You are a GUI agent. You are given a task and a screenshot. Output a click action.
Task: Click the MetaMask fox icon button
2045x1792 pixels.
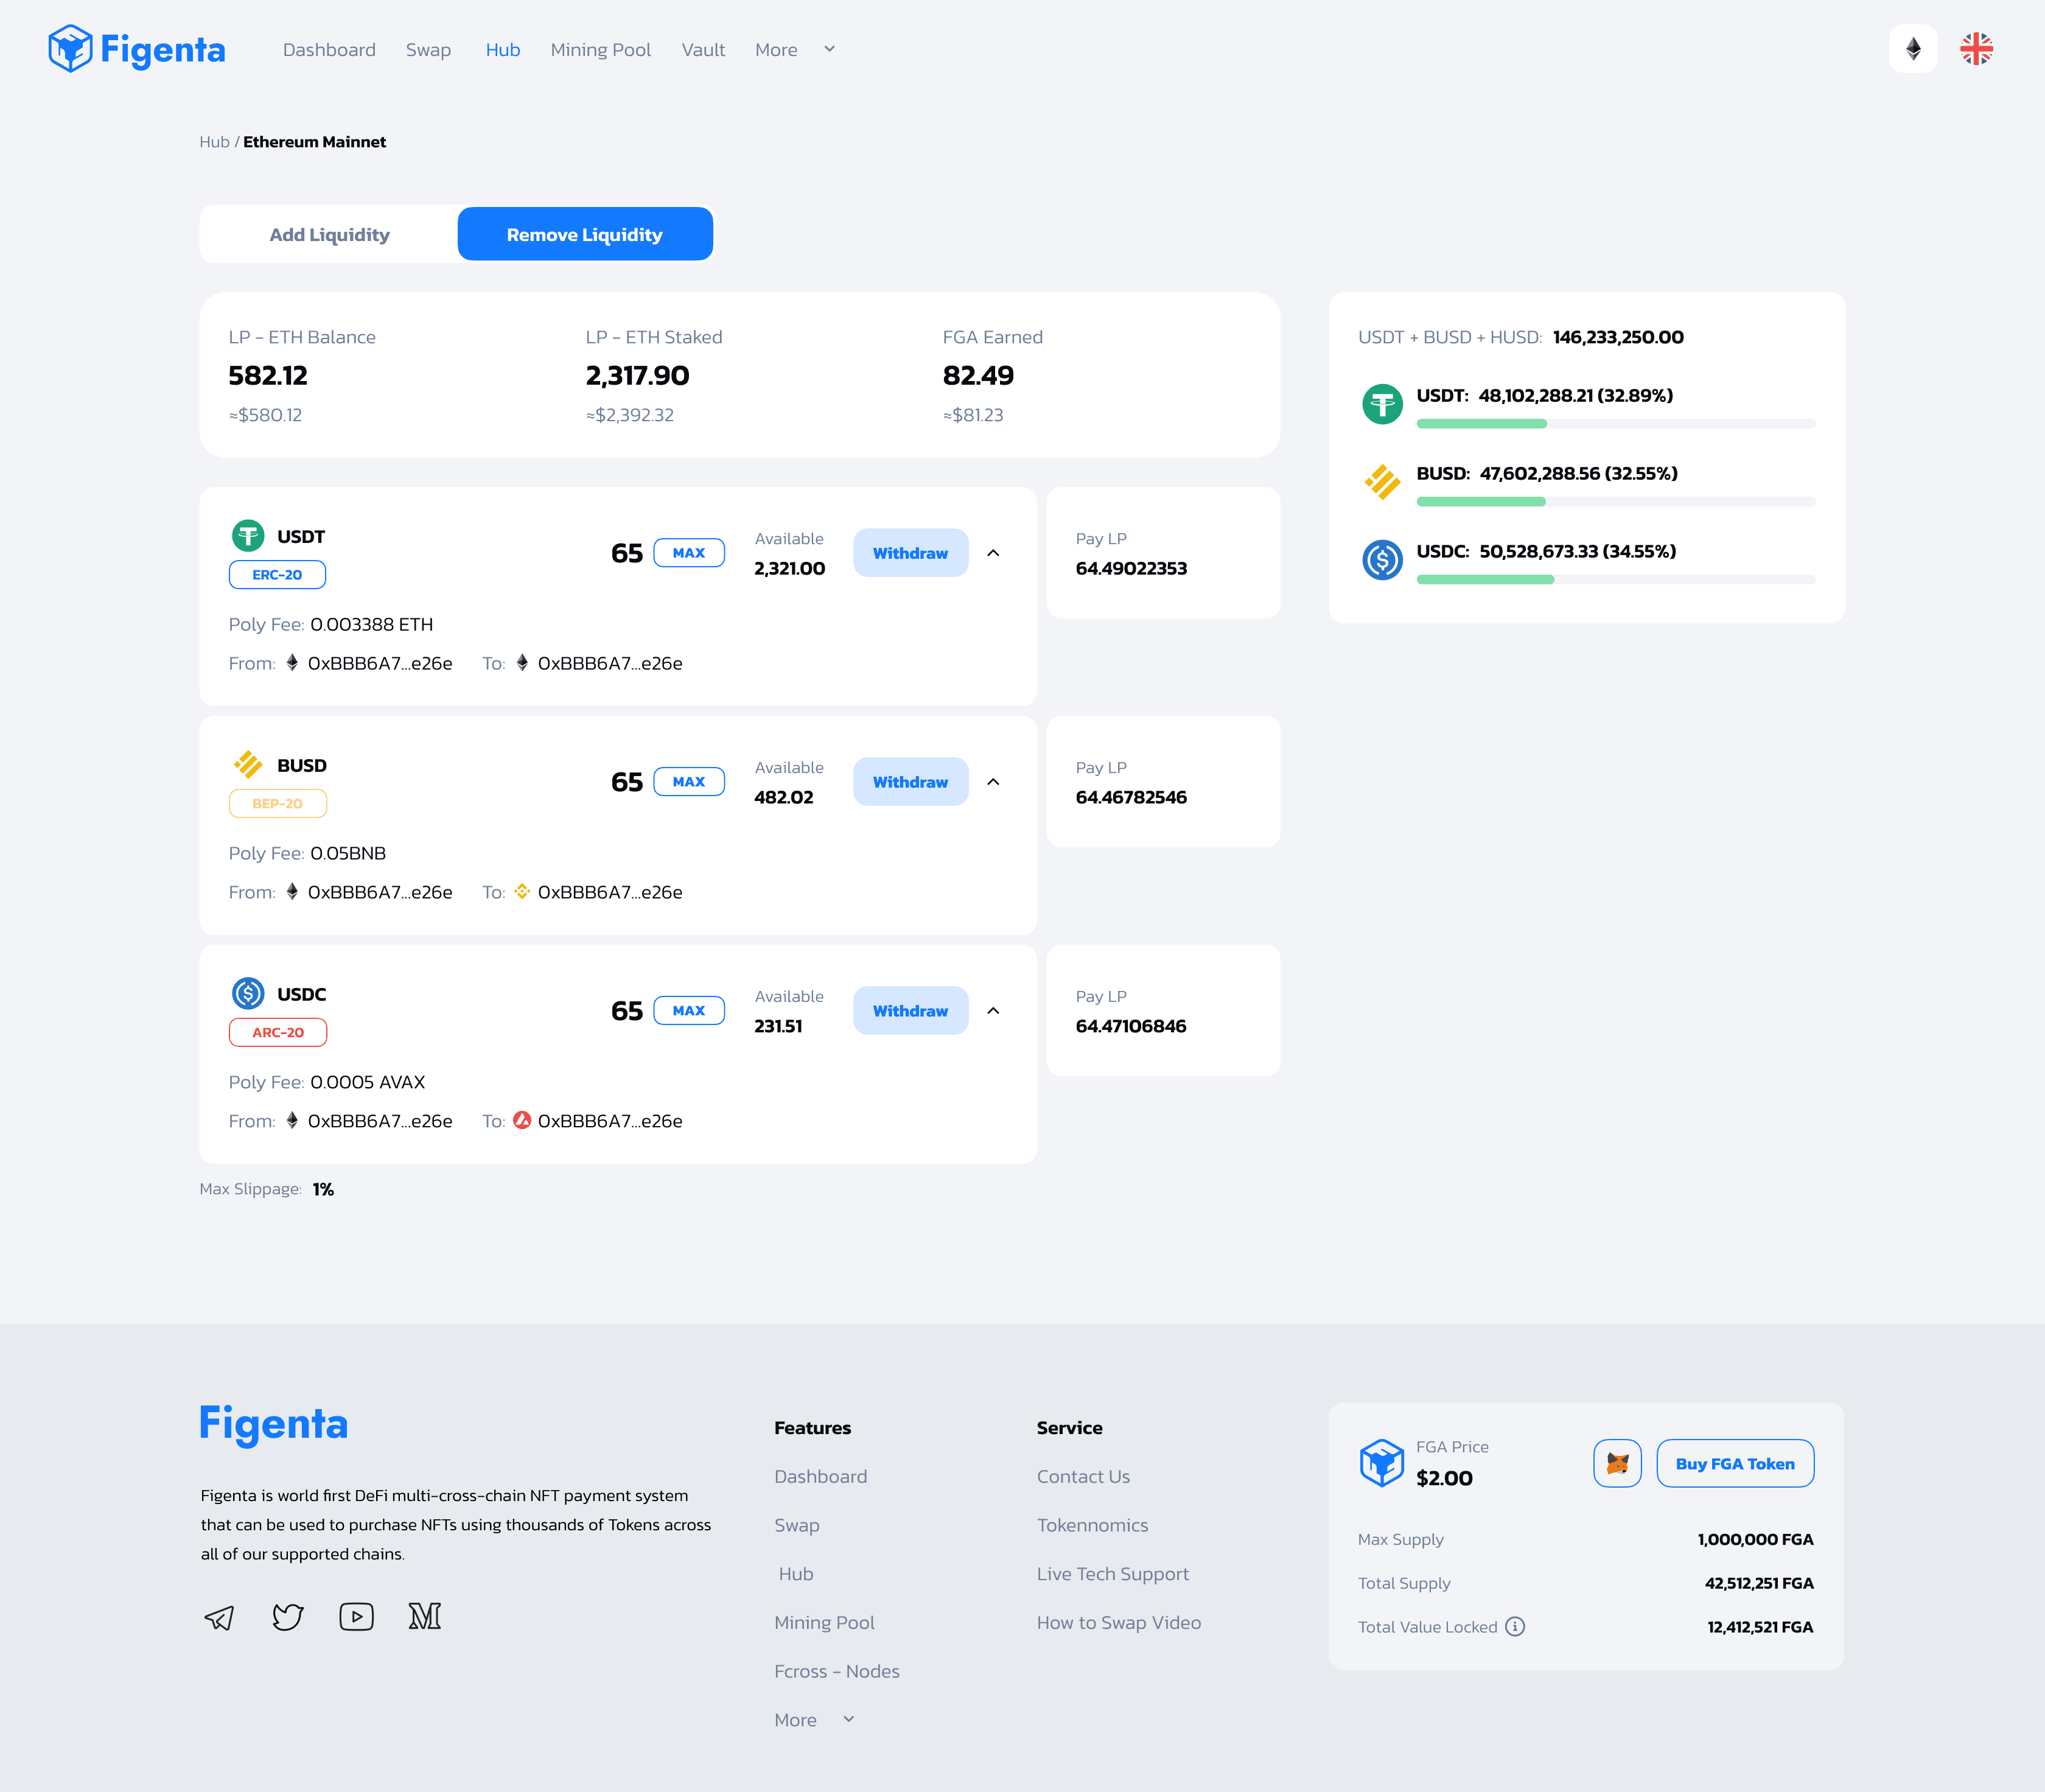(x=1617, y=1463)
